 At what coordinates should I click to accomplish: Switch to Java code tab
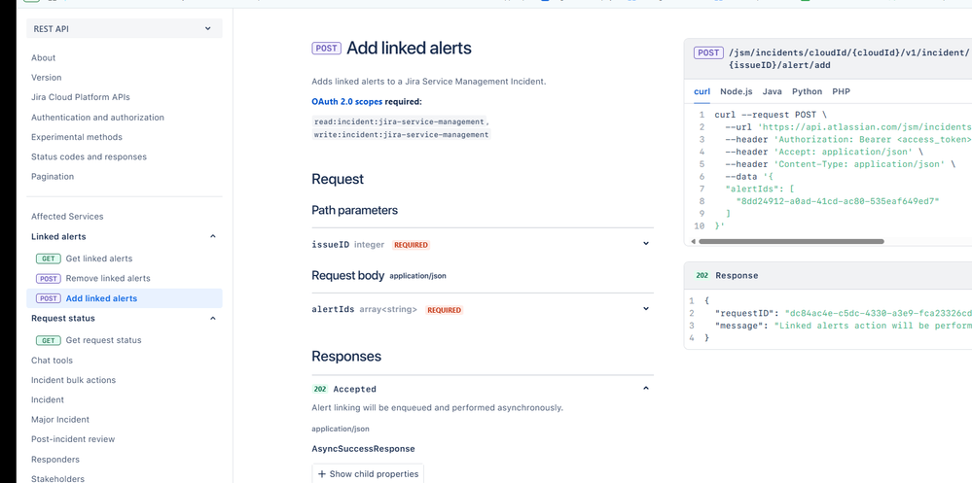(772, 91)
